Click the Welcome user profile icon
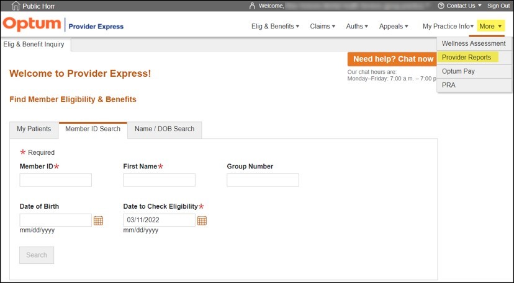The width and height of the screenshot is (514, 283). (251, 6)
